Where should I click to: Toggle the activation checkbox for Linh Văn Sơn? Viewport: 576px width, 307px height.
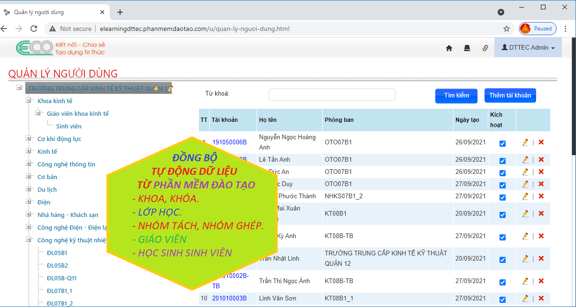click(x=502, y=300)
